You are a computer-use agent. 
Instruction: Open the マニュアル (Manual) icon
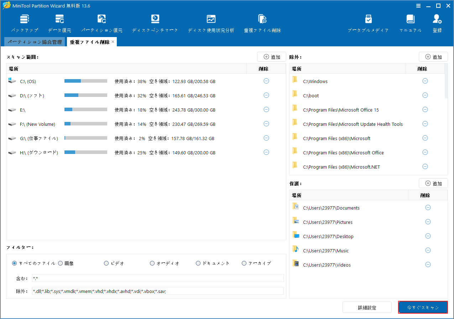point(410,22)
